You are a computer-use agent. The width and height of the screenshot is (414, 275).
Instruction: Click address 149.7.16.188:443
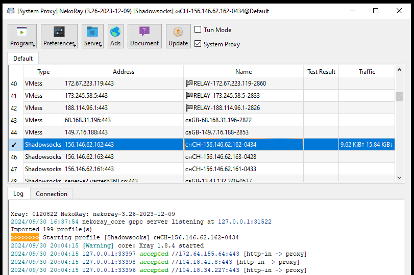(x=86, y=132)
